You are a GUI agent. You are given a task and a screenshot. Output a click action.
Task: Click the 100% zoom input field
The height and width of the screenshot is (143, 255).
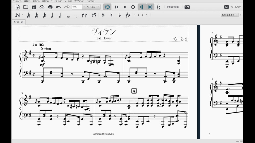[77, 7]
